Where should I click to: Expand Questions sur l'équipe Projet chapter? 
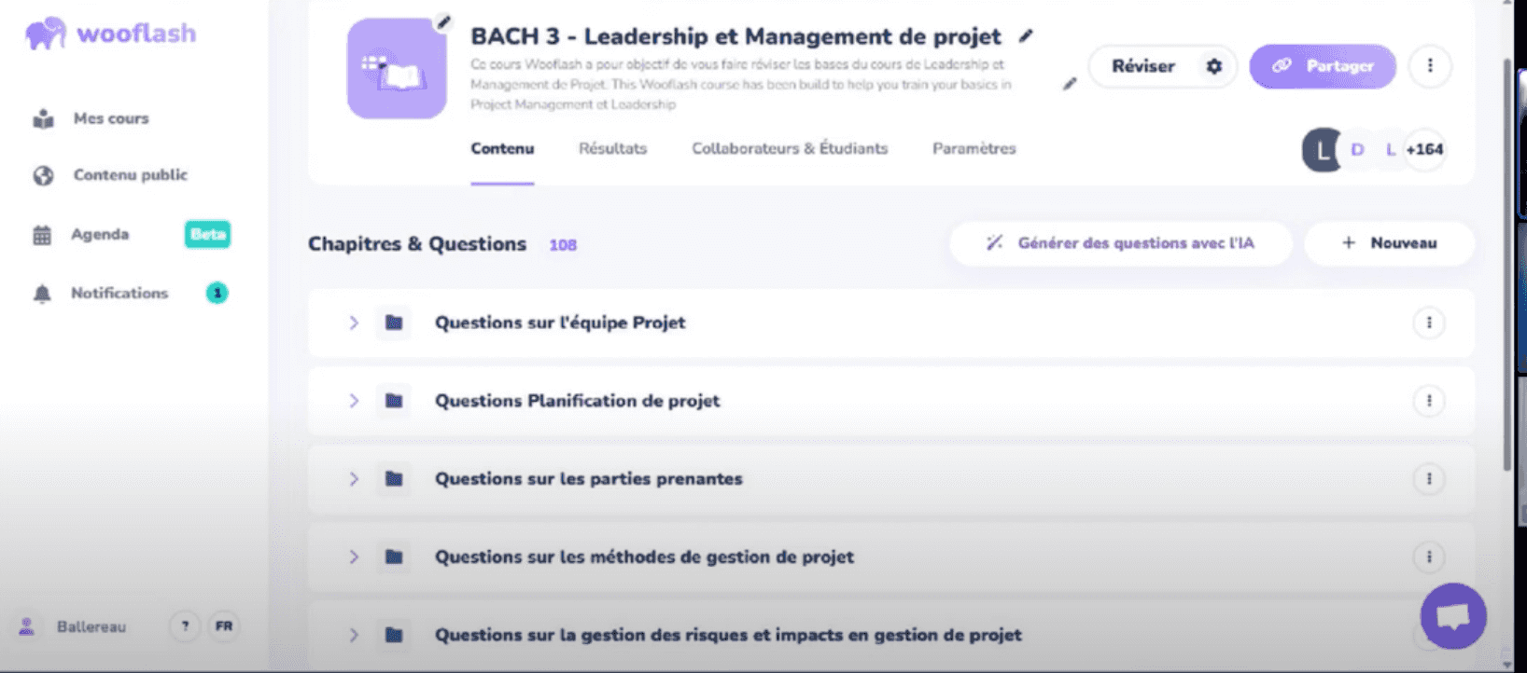pos(354,323)
